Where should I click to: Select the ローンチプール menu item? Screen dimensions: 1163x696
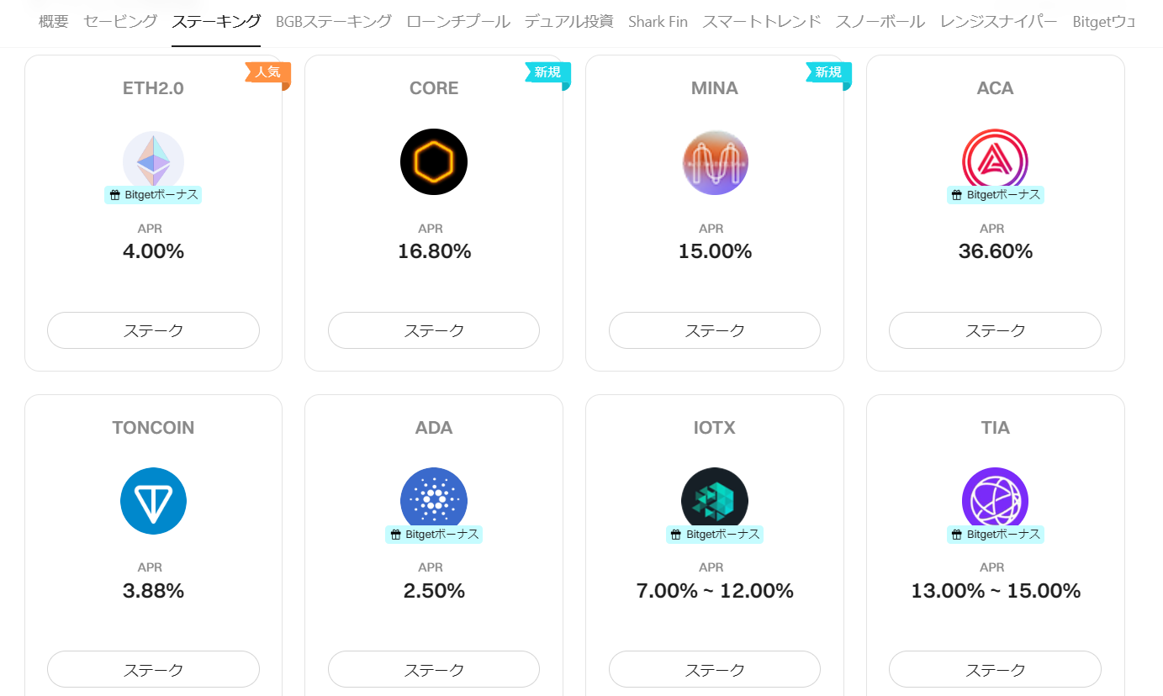point(457,22)
